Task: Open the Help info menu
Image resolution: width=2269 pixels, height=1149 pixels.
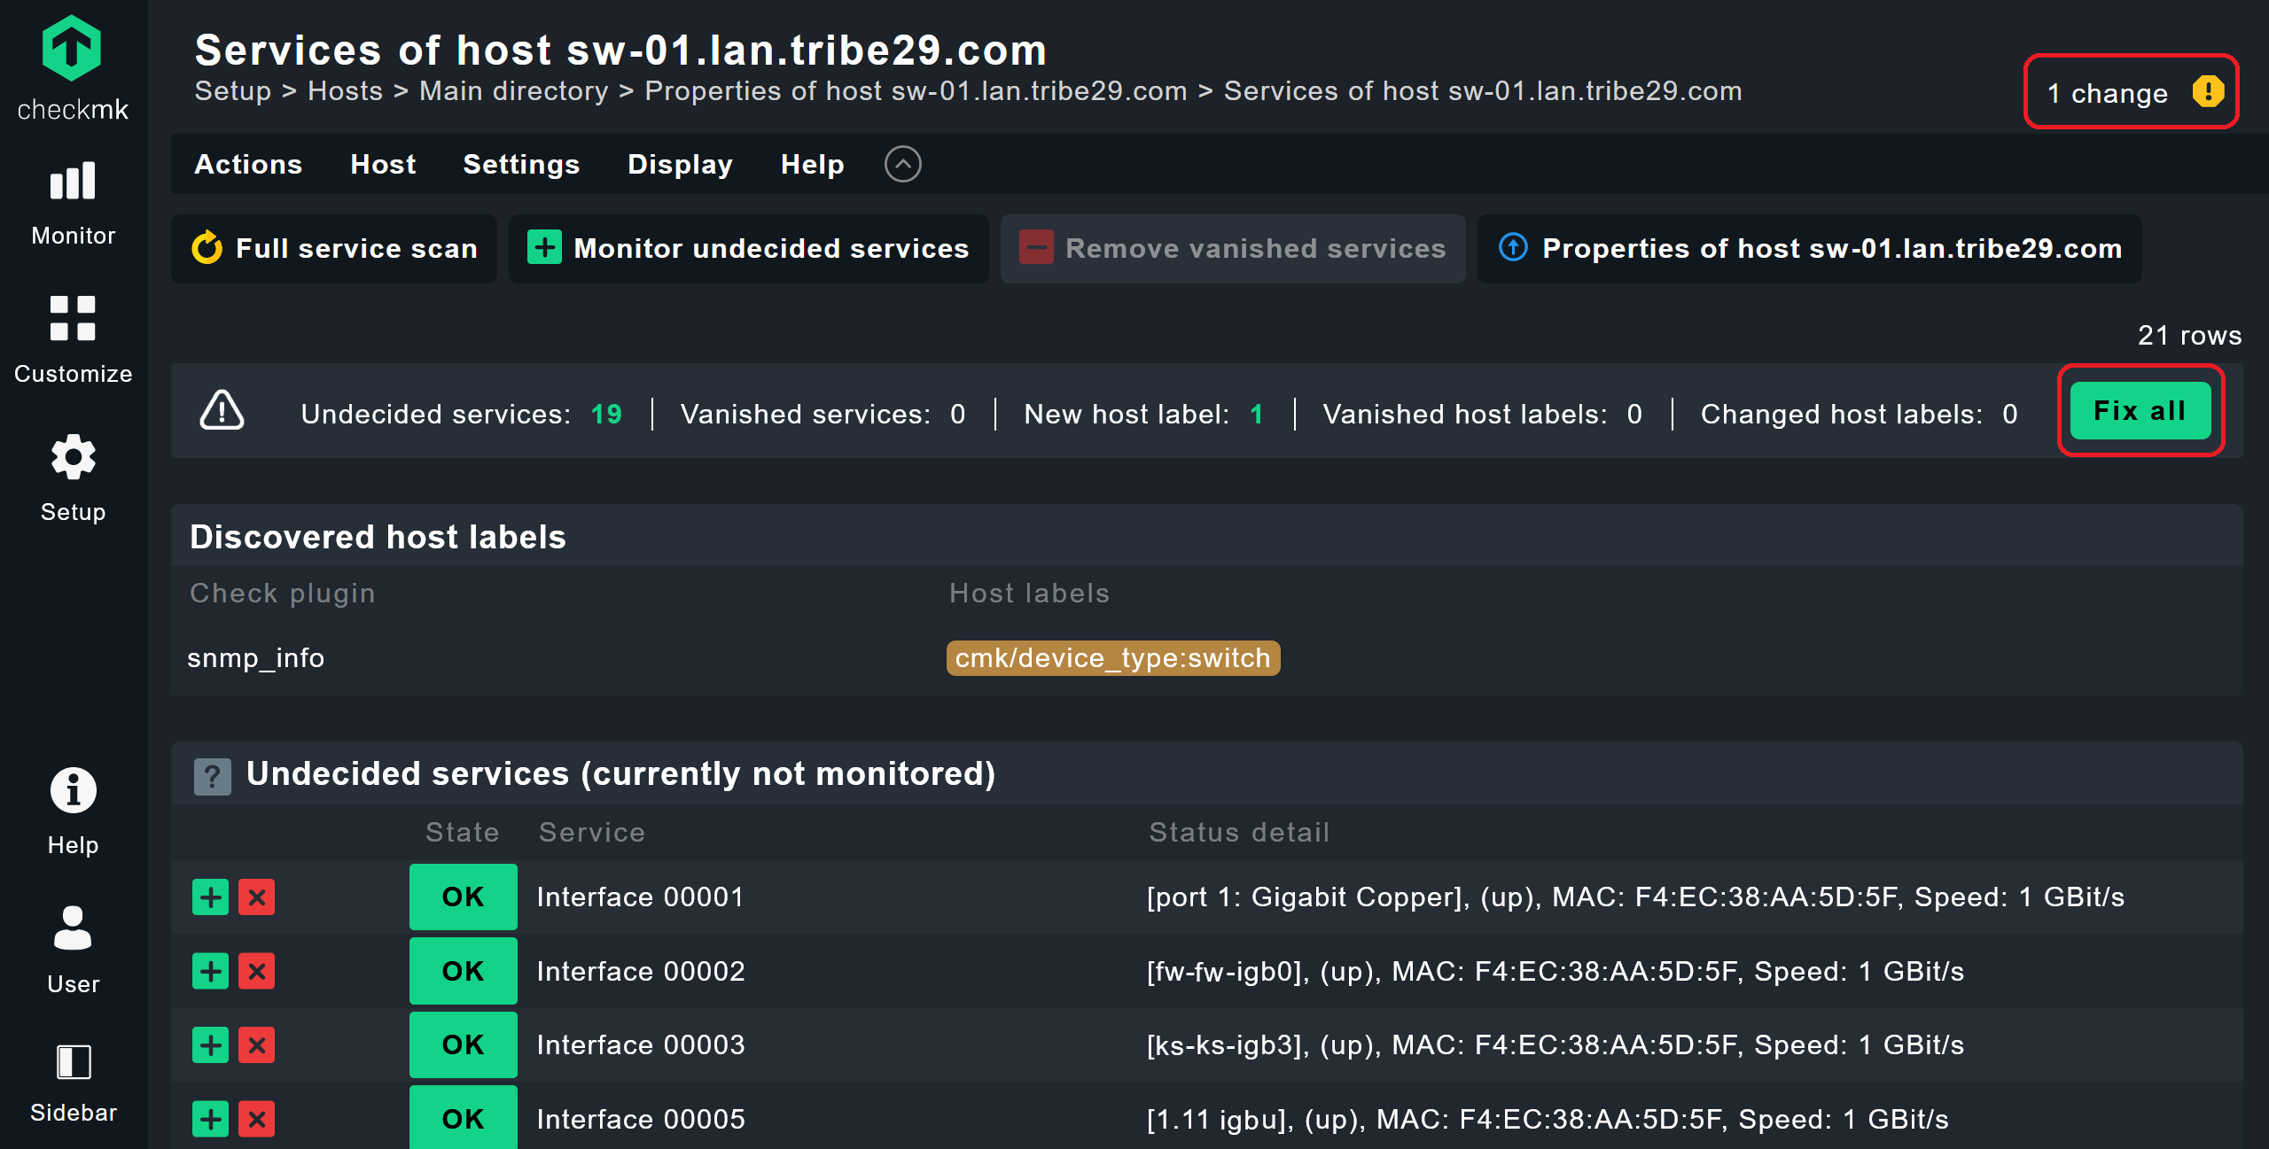Action: pyautogui.click(x=73, y=811)
